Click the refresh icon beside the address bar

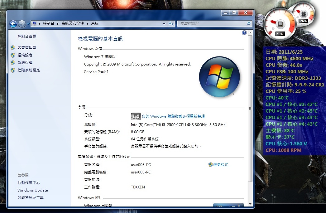pyautogui.click(x=171, y=24)
